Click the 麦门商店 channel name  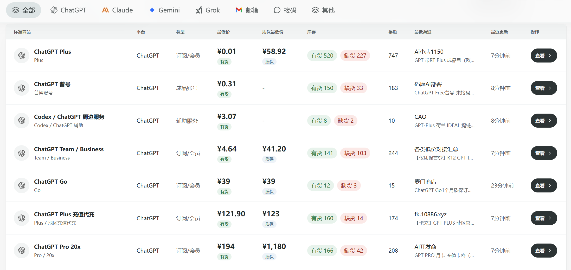click(425, 182)
